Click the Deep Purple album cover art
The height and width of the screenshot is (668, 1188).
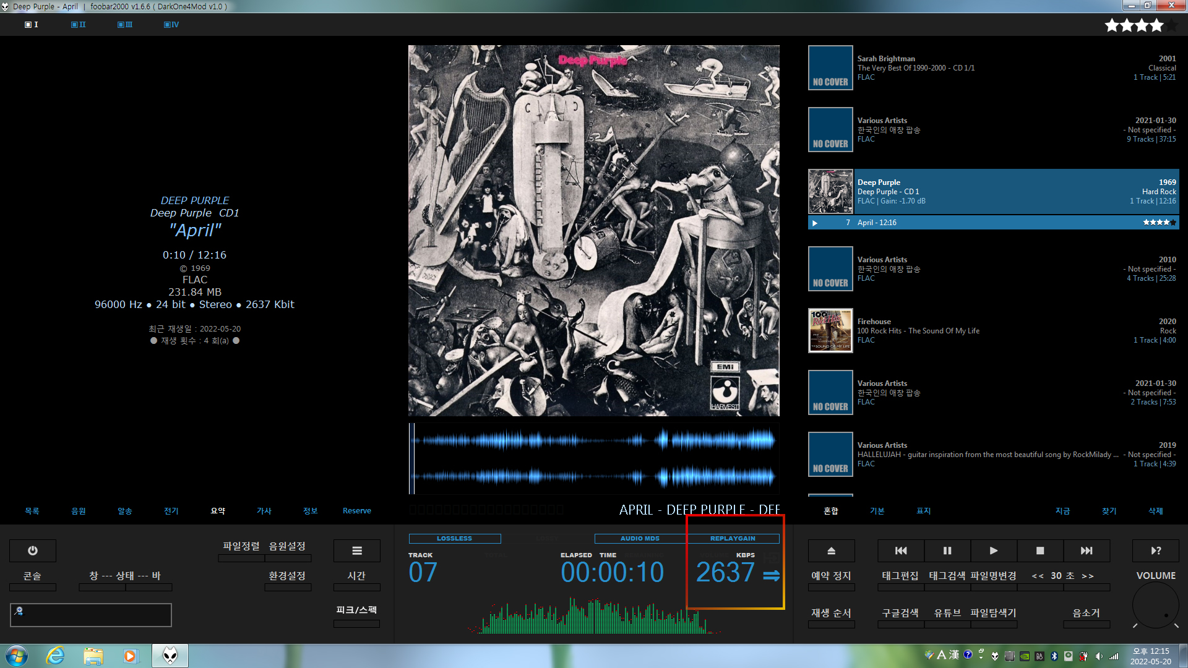(x=594, y=231)
